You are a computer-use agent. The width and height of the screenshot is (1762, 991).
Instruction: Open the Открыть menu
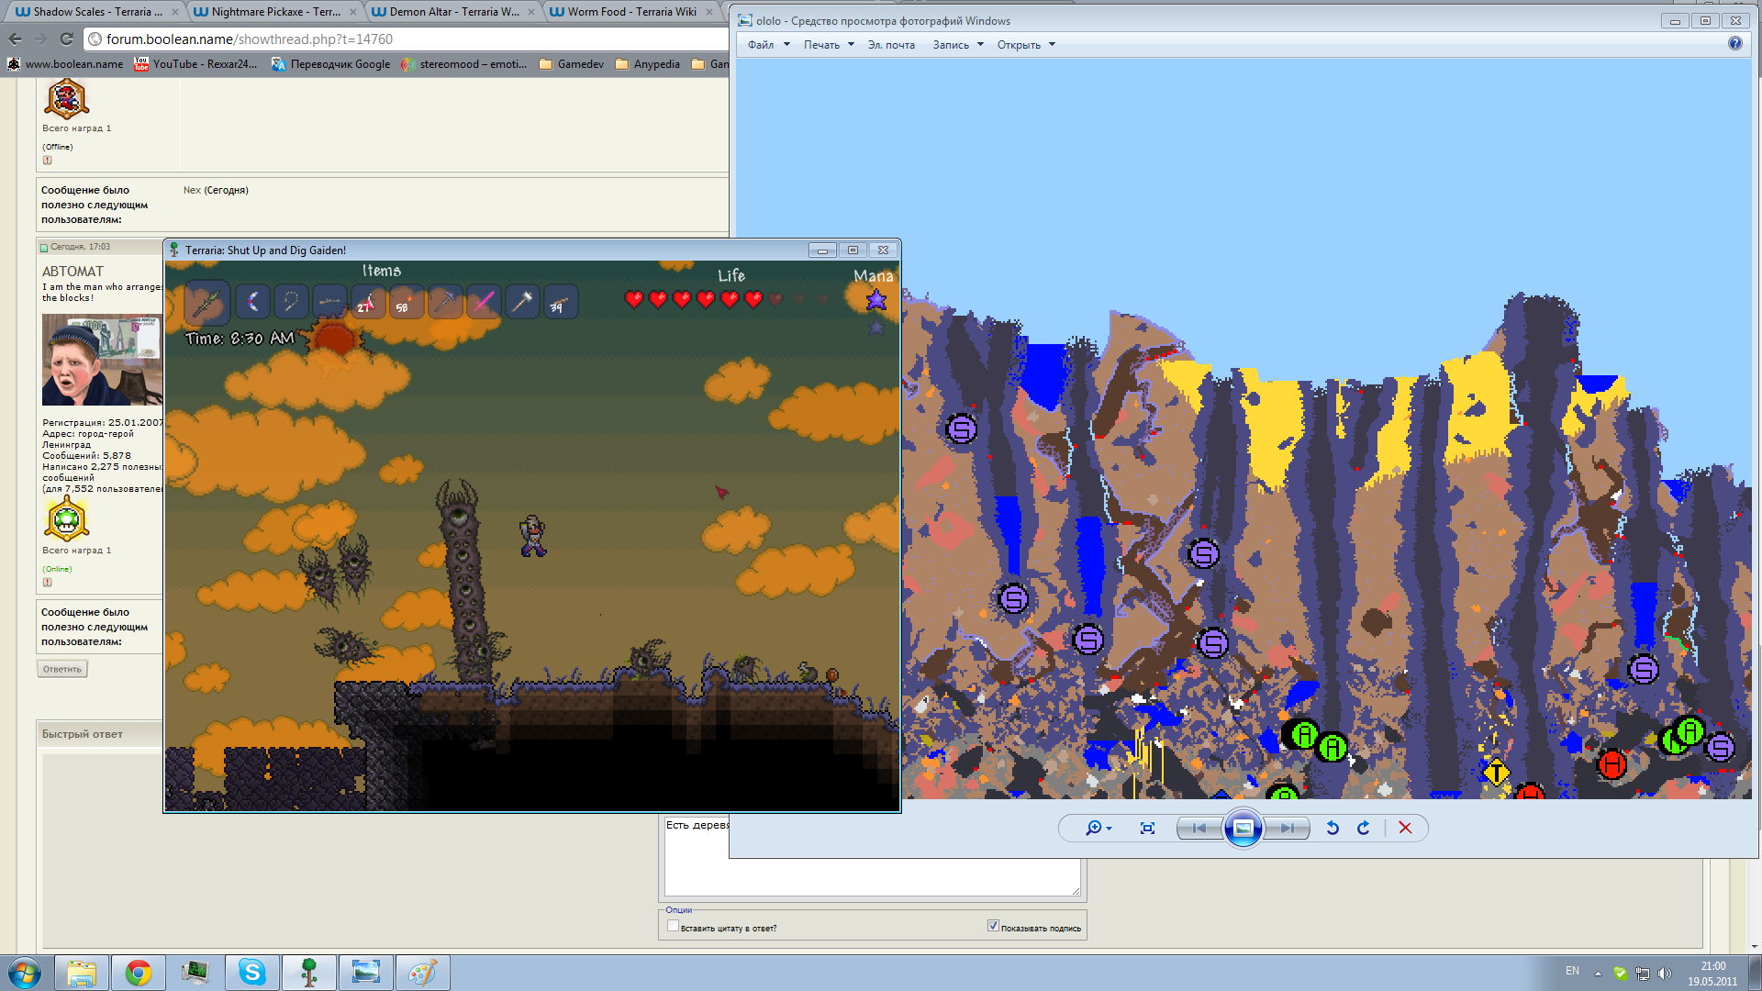coord(1025,45)
